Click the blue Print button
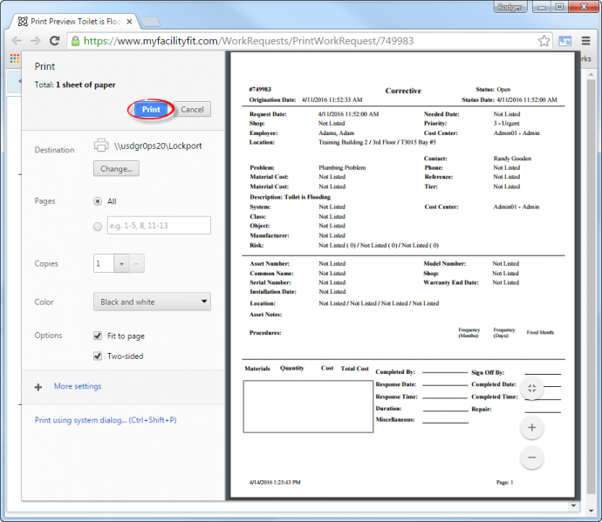The width and height of the screenshot is (602, 522). pyautogui.click(x=151, y=110)
